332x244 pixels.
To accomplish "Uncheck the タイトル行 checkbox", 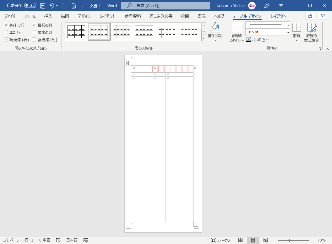I will 6,25.
